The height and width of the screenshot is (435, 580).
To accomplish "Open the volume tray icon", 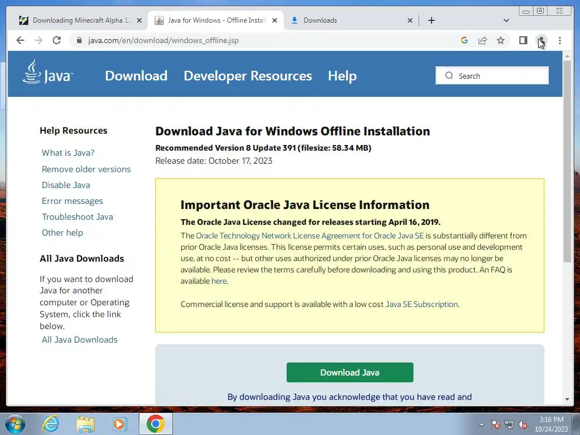I will [x=523, y=425].
